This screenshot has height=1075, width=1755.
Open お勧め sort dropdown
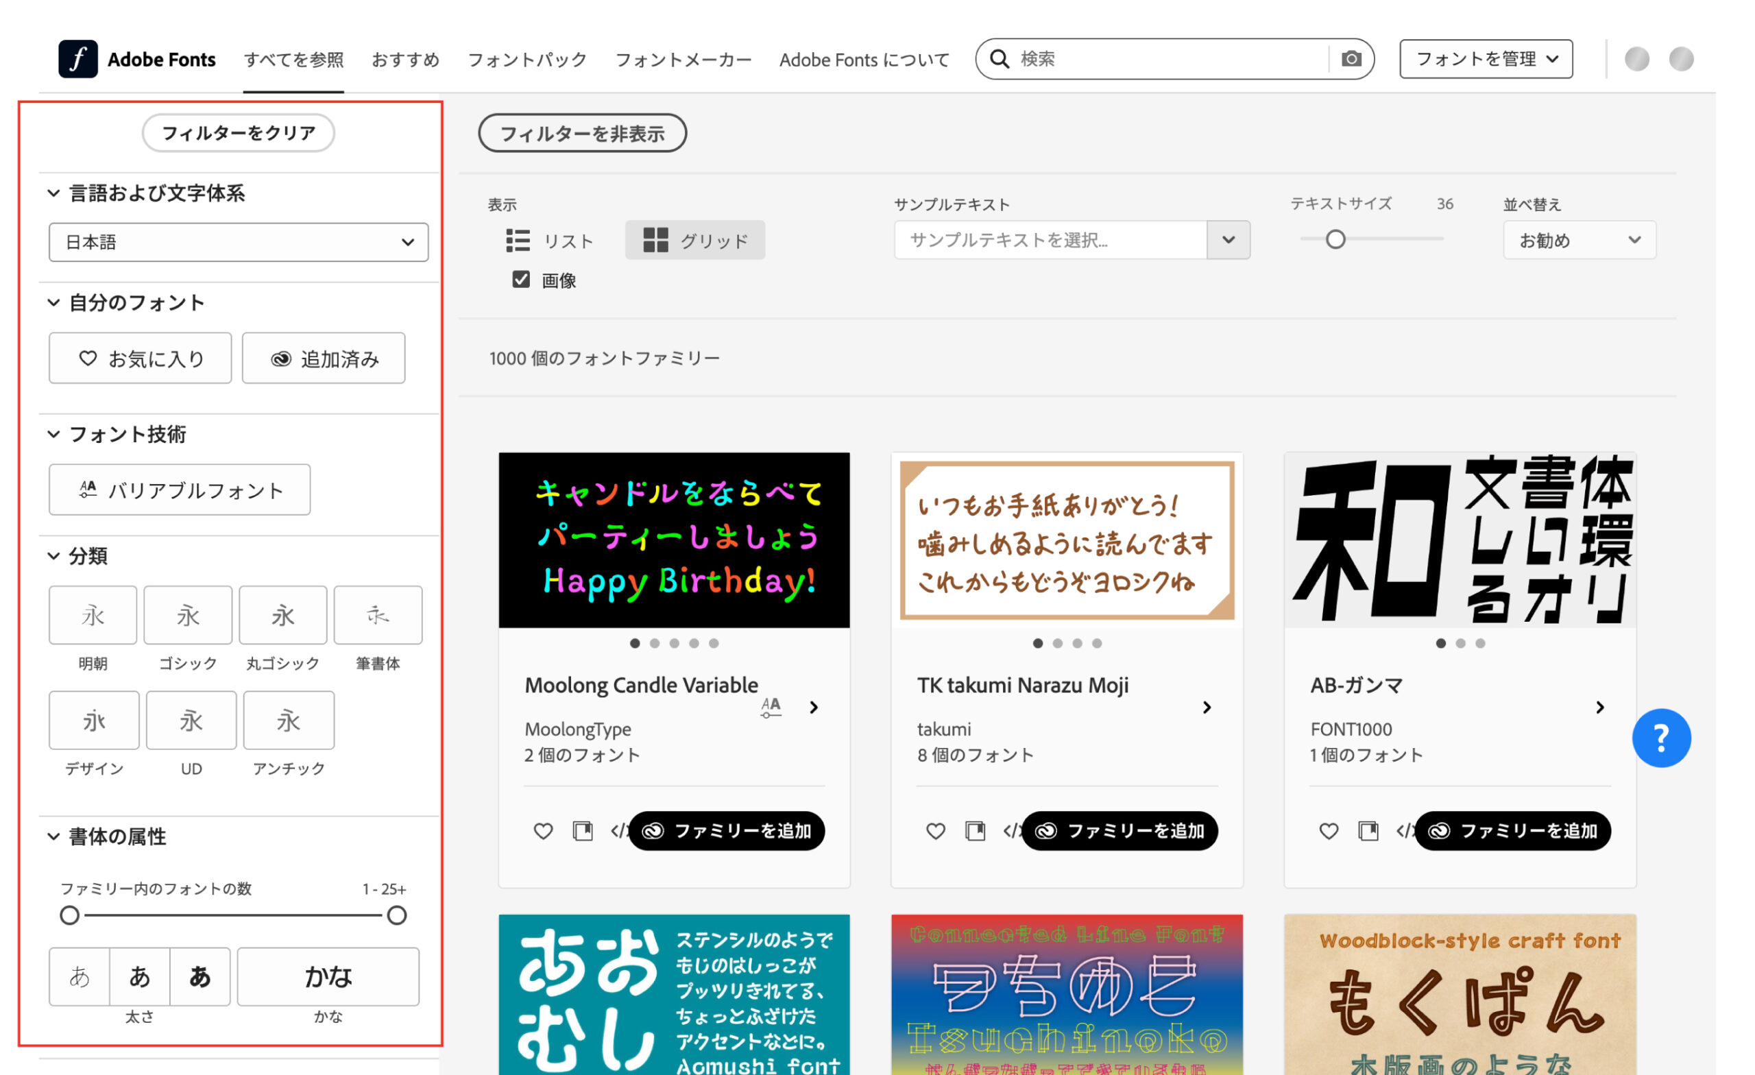1579,240
